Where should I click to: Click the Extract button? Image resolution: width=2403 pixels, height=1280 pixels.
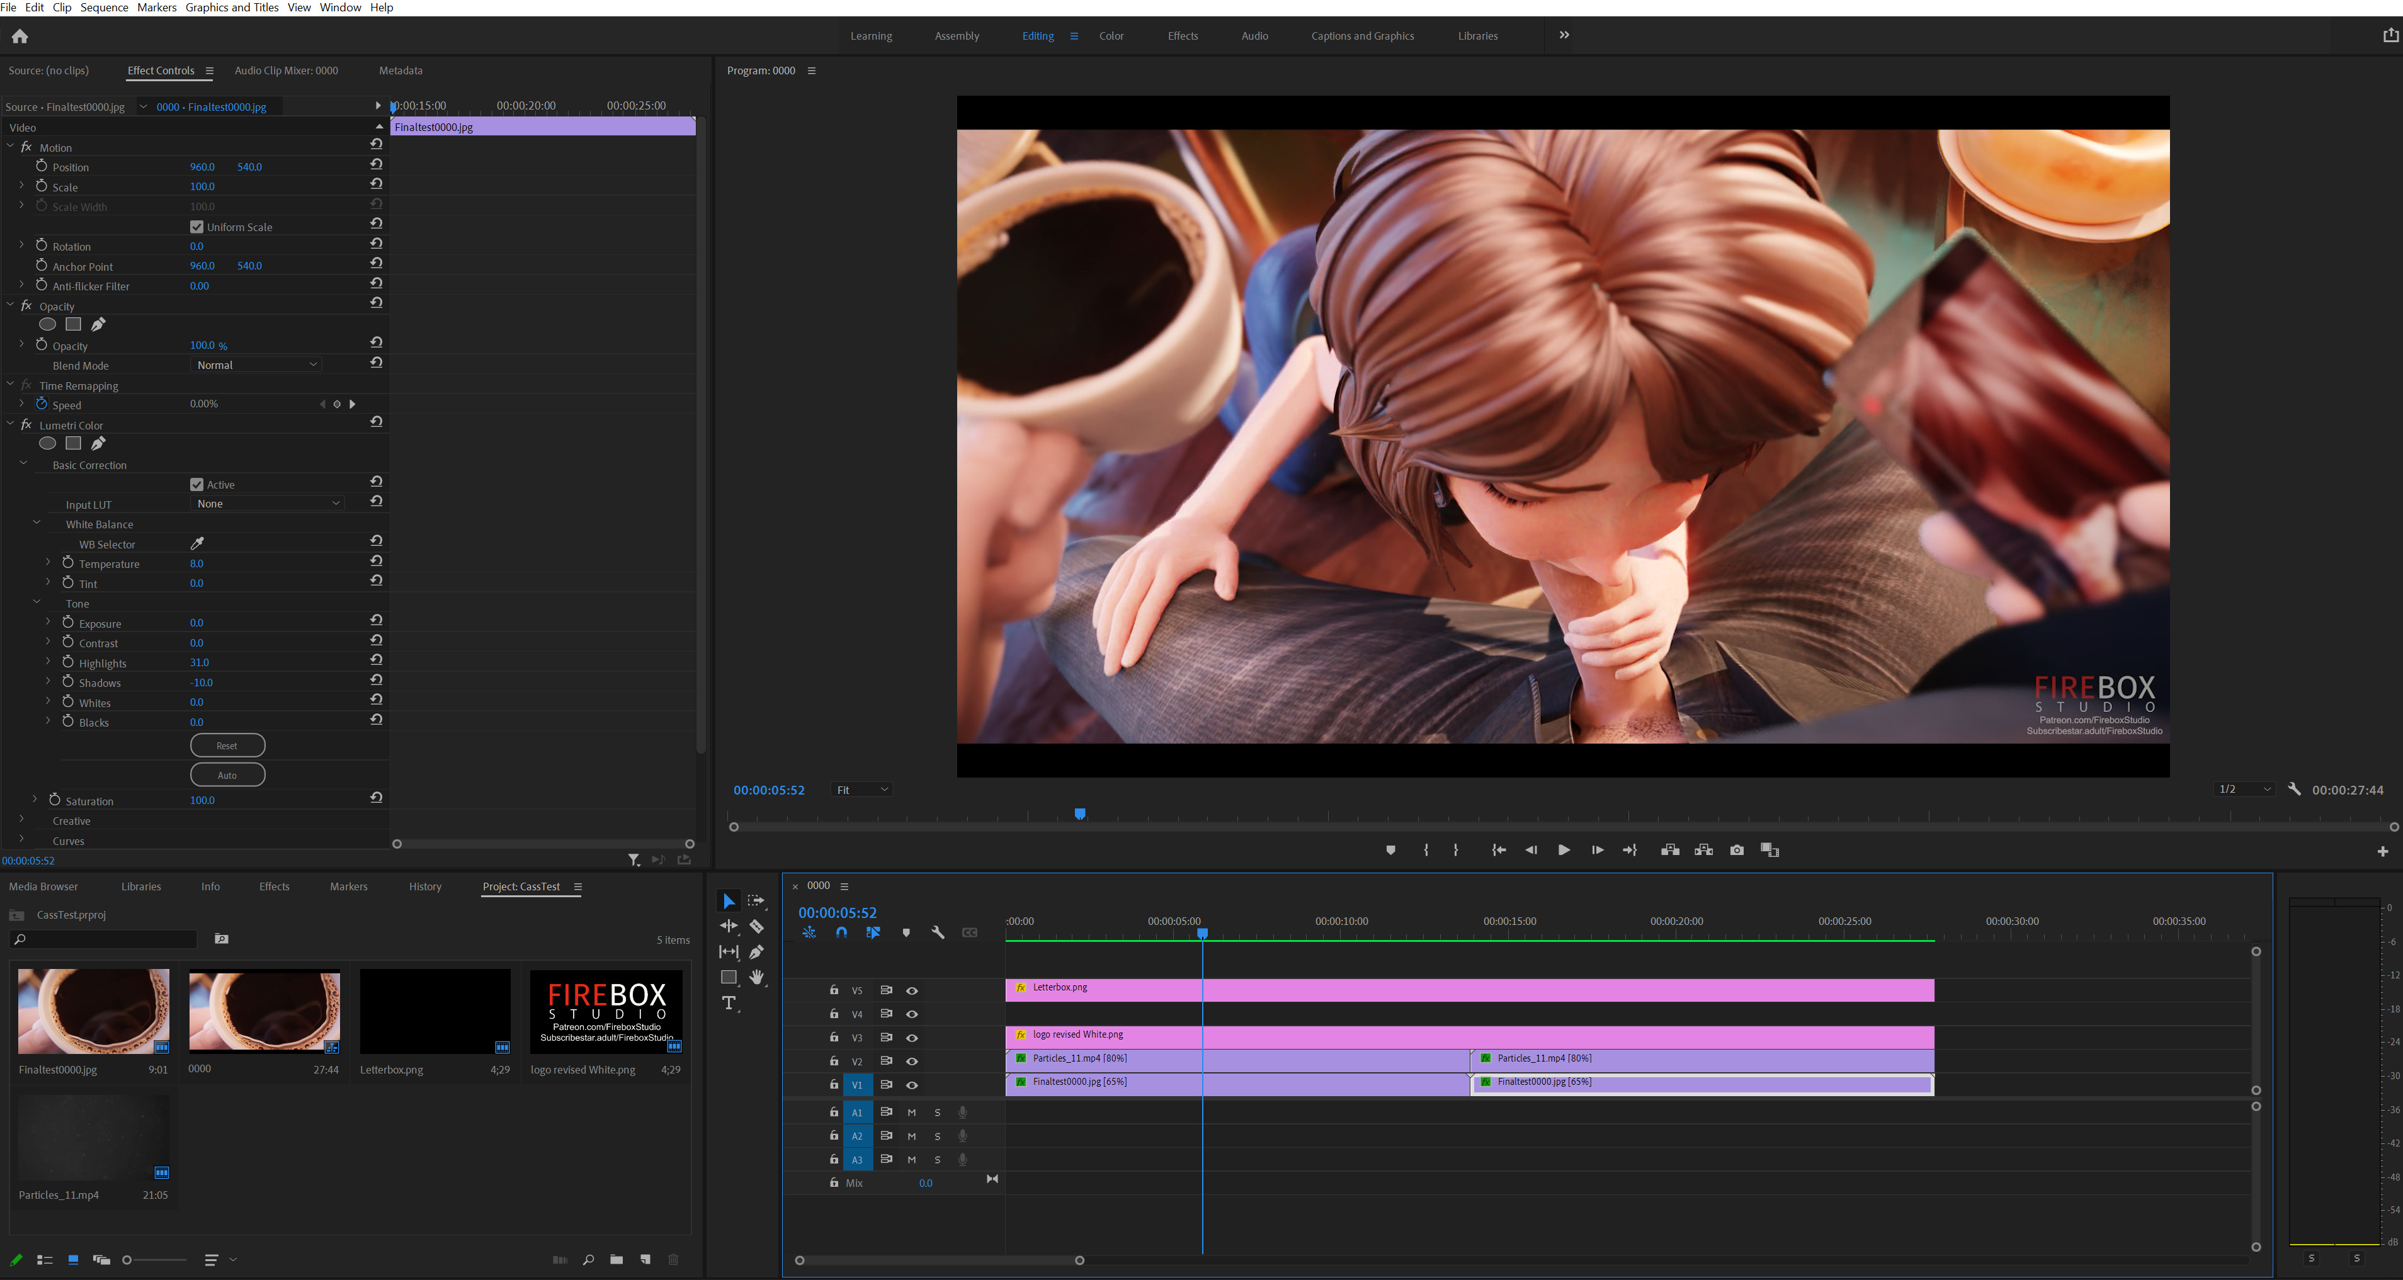(x=1703, y=850)
